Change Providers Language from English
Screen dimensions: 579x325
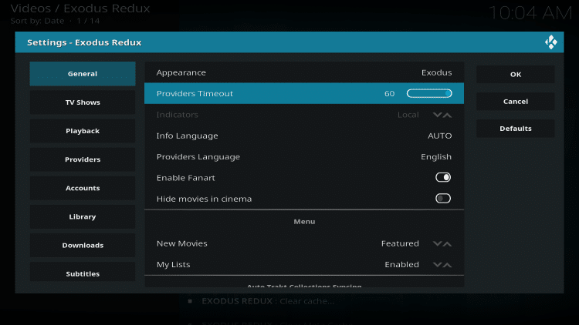pos(304,157)
